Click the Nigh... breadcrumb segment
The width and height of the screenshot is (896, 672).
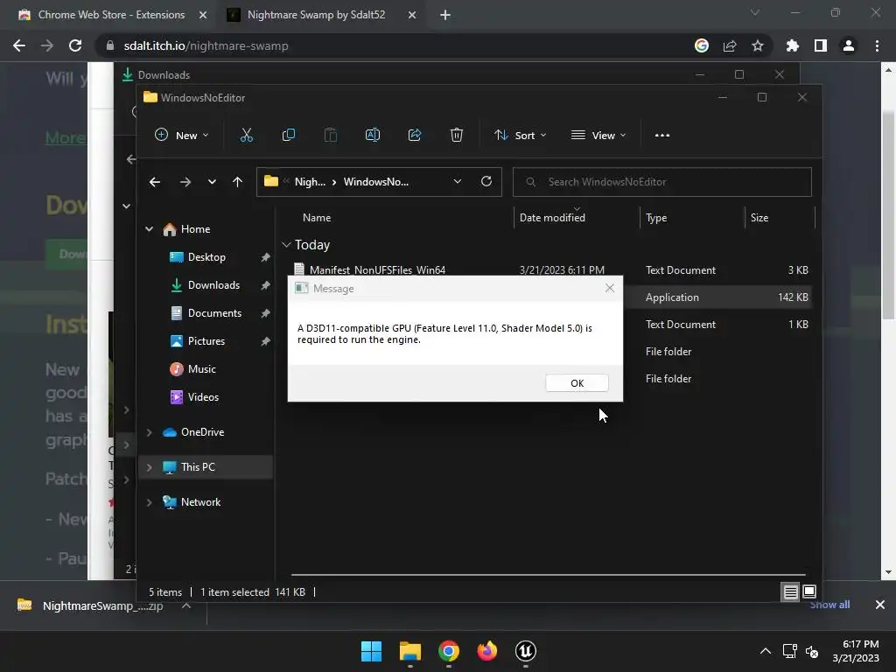coord(310,182)
